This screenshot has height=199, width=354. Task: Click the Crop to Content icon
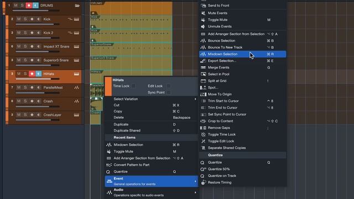point(203,121)
